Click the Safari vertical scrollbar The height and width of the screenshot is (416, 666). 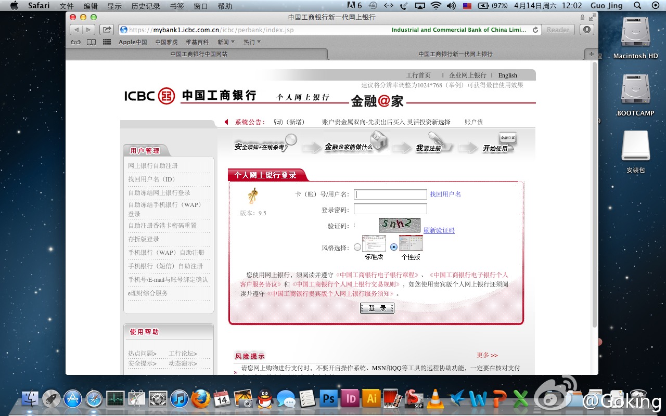pos(595,195)
